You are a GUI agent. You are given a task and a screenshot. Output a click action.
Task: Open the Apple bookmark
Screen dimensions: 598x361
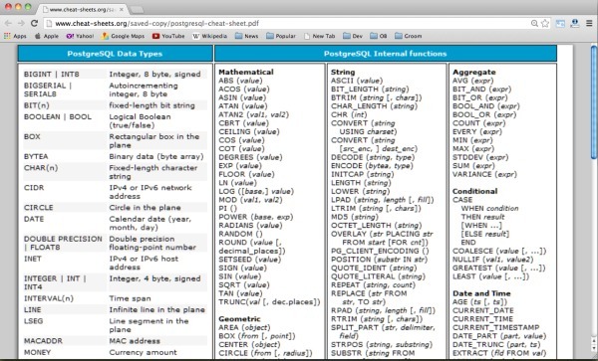coord(47,36)
